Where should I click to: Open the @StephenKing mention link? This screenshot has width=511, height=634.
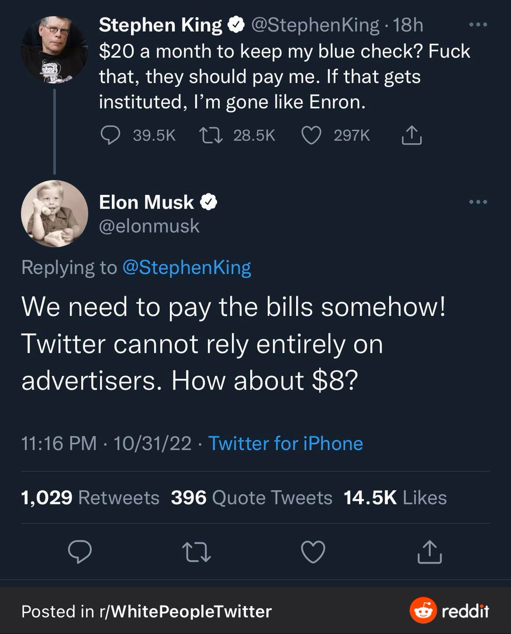click(x=186, y=267)
